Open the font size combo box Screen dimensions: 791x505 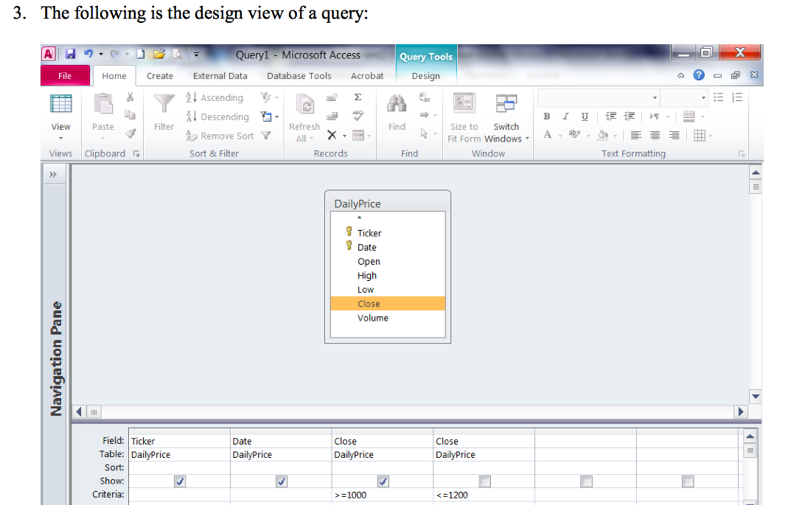pyautogui.click(x=685, y=98)
